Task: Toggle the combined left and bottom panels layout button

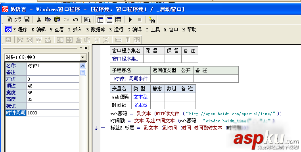Action: point(118,19)
